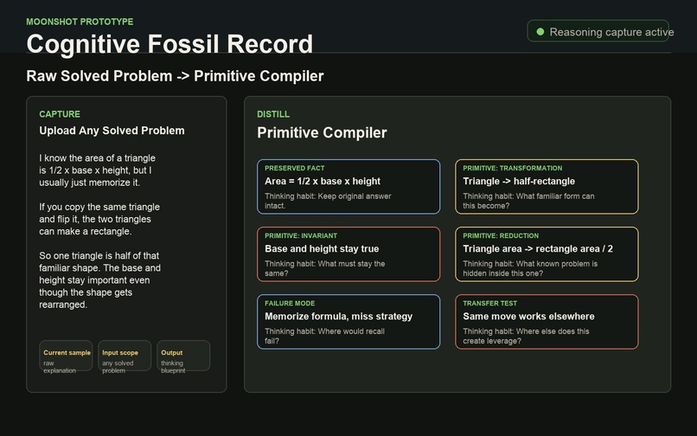
Task: Click Raw Solved Problem -> Primitive Compiler subtitle
Action: [175, 76]
